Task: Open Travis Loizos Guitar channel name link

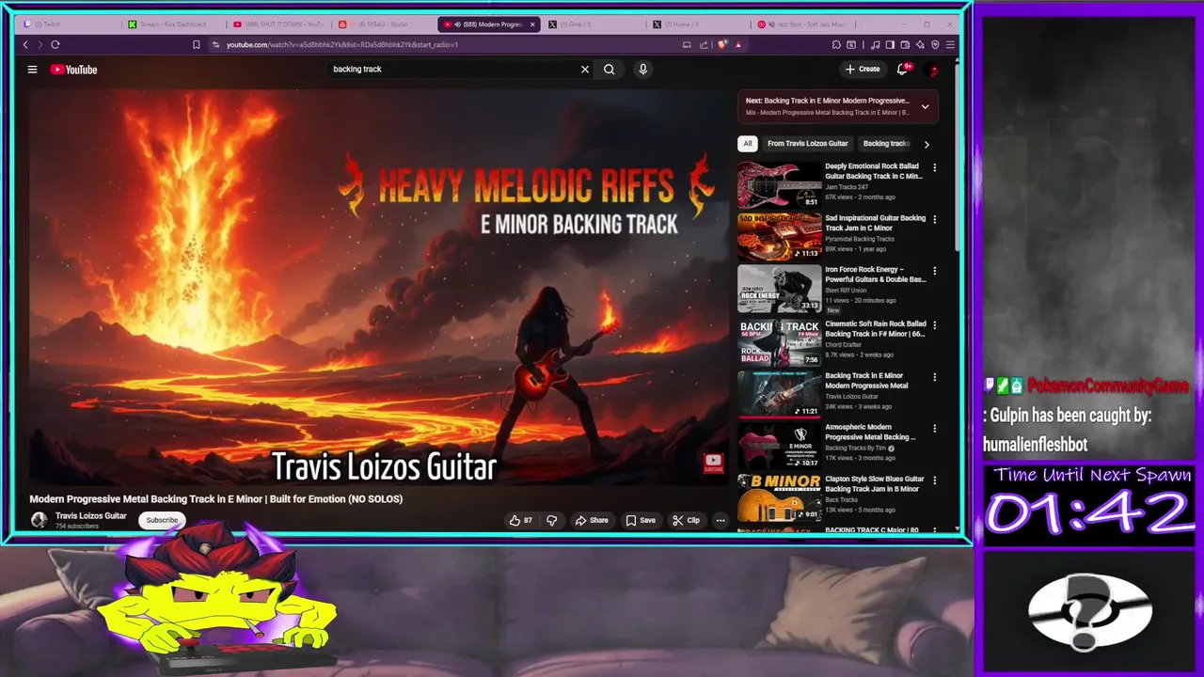Action: click(90, 515)
